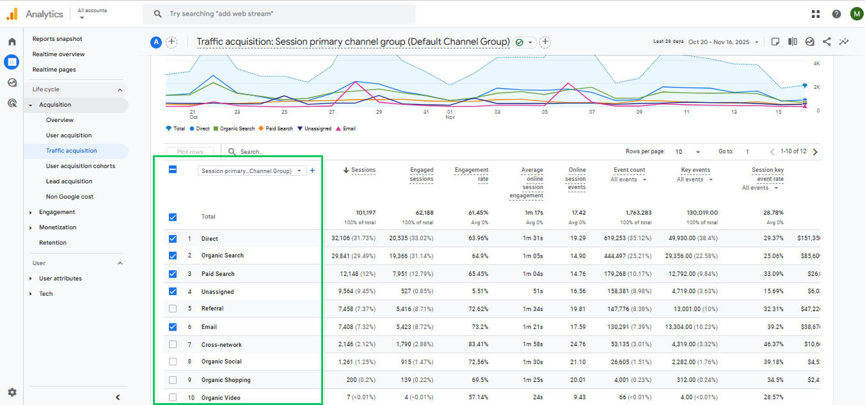Add a secondary dimension with the plus icon

click(x=312, y=171)
